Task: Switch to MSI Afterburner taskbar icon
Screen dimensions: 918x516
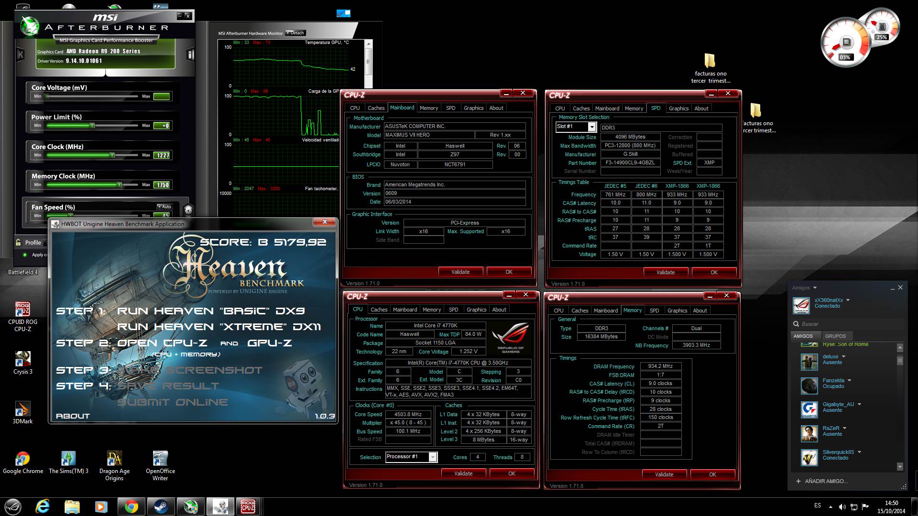Action: pyautogui.click(x=190, y=506)
